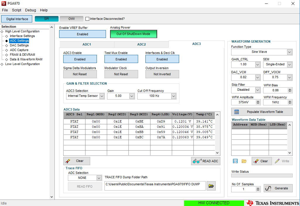Open the Debug menu

point(30,10)
